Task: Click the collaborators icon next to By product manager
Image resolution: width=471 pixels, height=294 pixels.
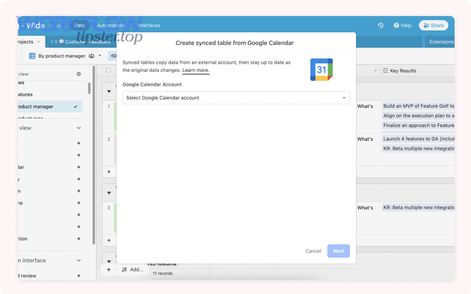Action: pyautogui.click(x=92, y=56)
